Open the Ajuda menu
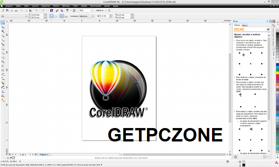Image resolution: width=279 pixels, height=167 pixels. (x=115, y=6)
